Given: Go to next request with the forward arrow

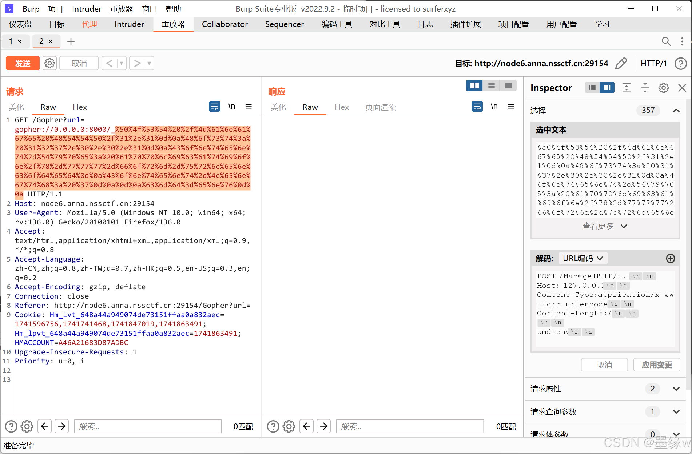Looking at the screenshot, I should [137, 63].
